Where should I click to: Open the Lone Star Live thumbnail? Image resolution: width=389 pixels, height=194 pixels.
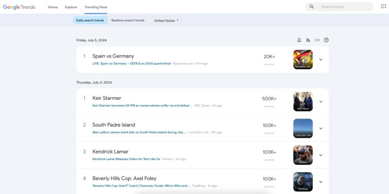[x=303, y=128]
